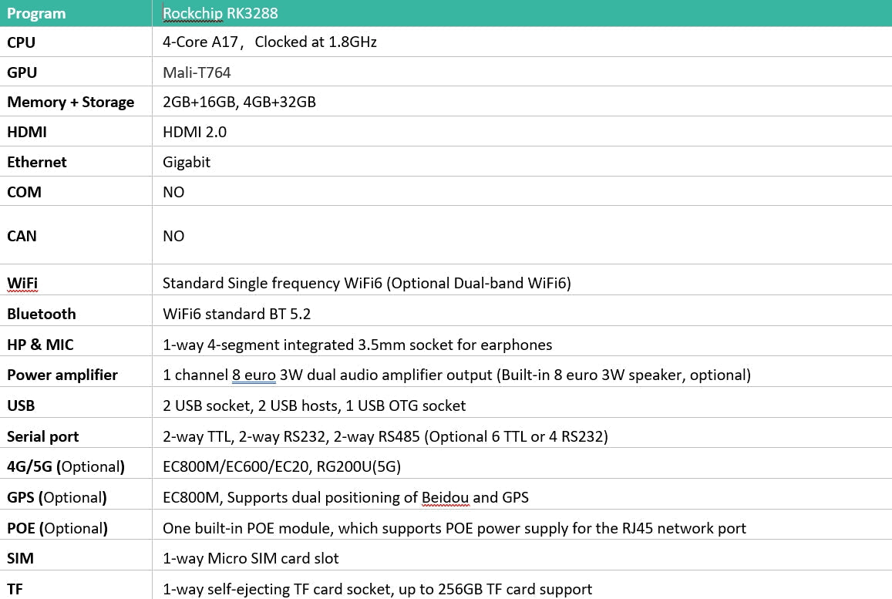Select the Gigabit Ethernet value
892x599 pixels.
pos(187,162)
